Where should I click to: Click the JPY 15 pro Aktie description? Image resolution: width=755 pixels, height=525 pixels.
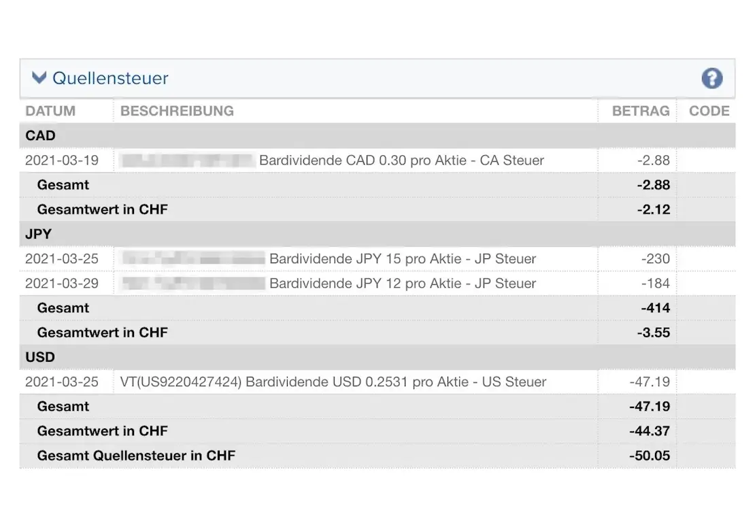[x=403, y=259]
